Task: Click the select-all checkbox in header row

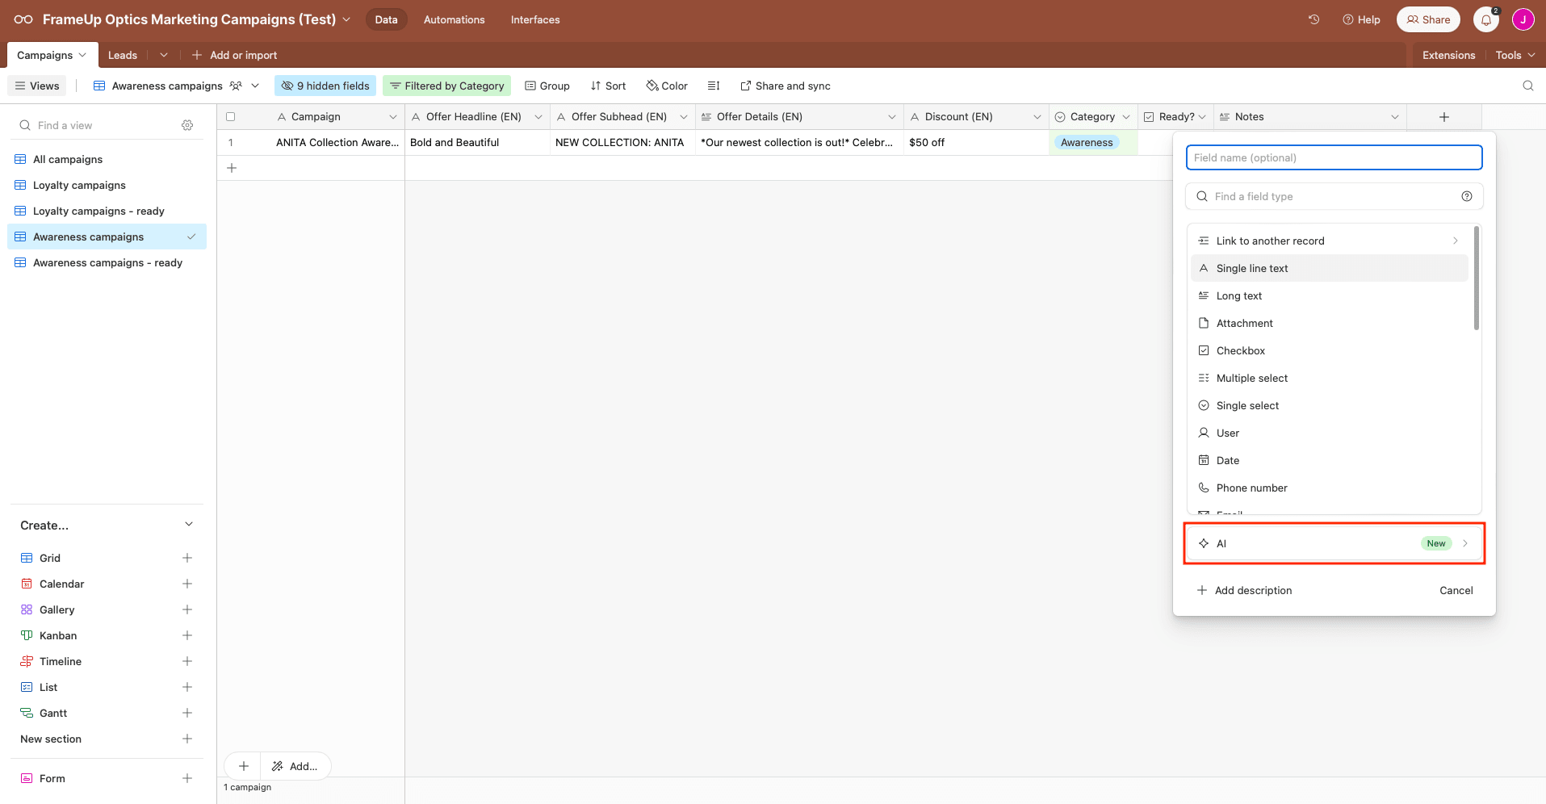Action: pyautogui.click(x=231, y=116)
